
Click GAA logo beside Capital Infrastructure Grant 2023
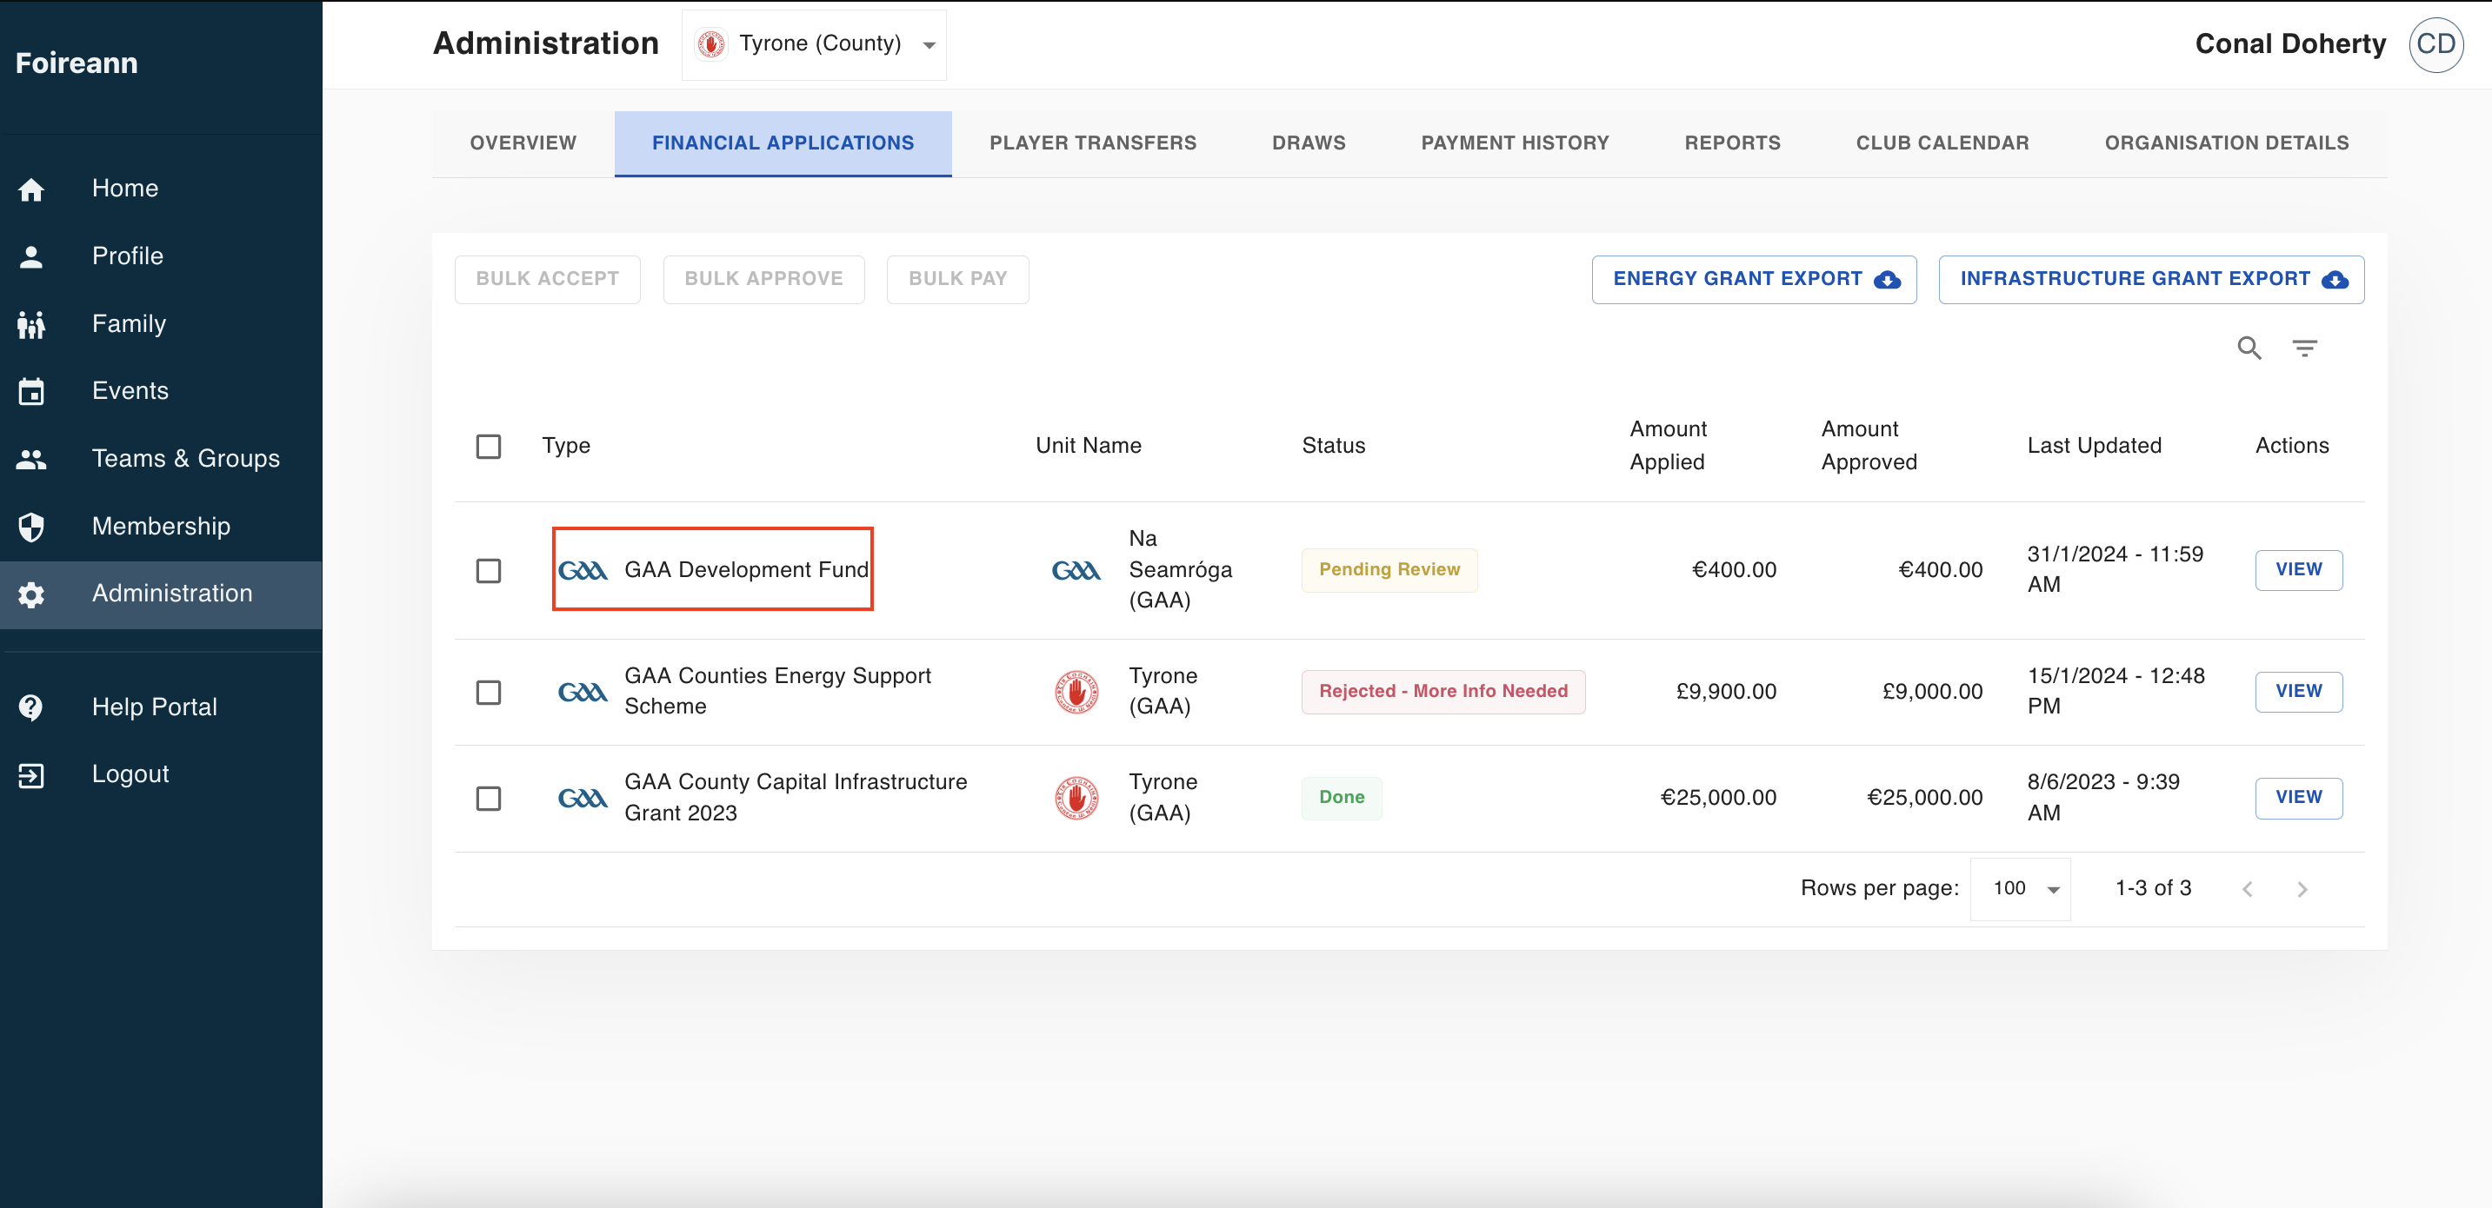coord(583,798)
